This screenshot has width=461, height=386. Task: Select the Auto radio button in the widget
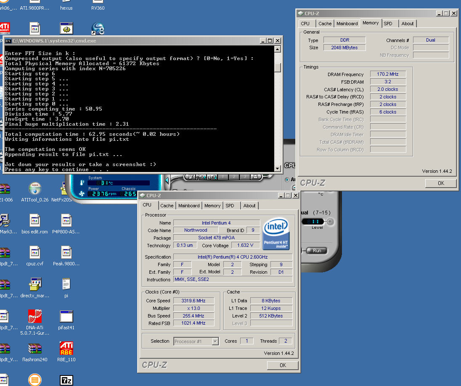pos(287,179)
